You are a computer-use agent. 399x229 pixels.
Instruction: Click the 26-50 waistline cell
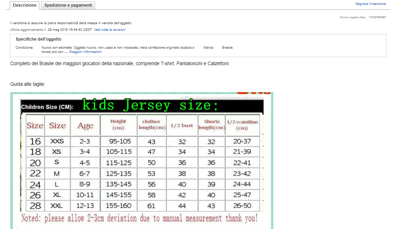(x=242, y=206)
